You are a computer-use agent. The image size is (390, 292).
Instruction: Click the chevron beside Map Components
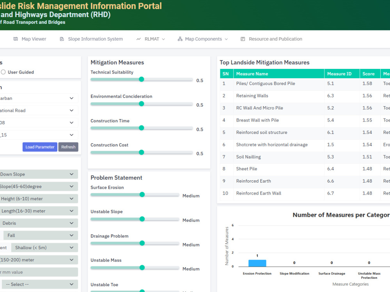(x=226, y=39)
